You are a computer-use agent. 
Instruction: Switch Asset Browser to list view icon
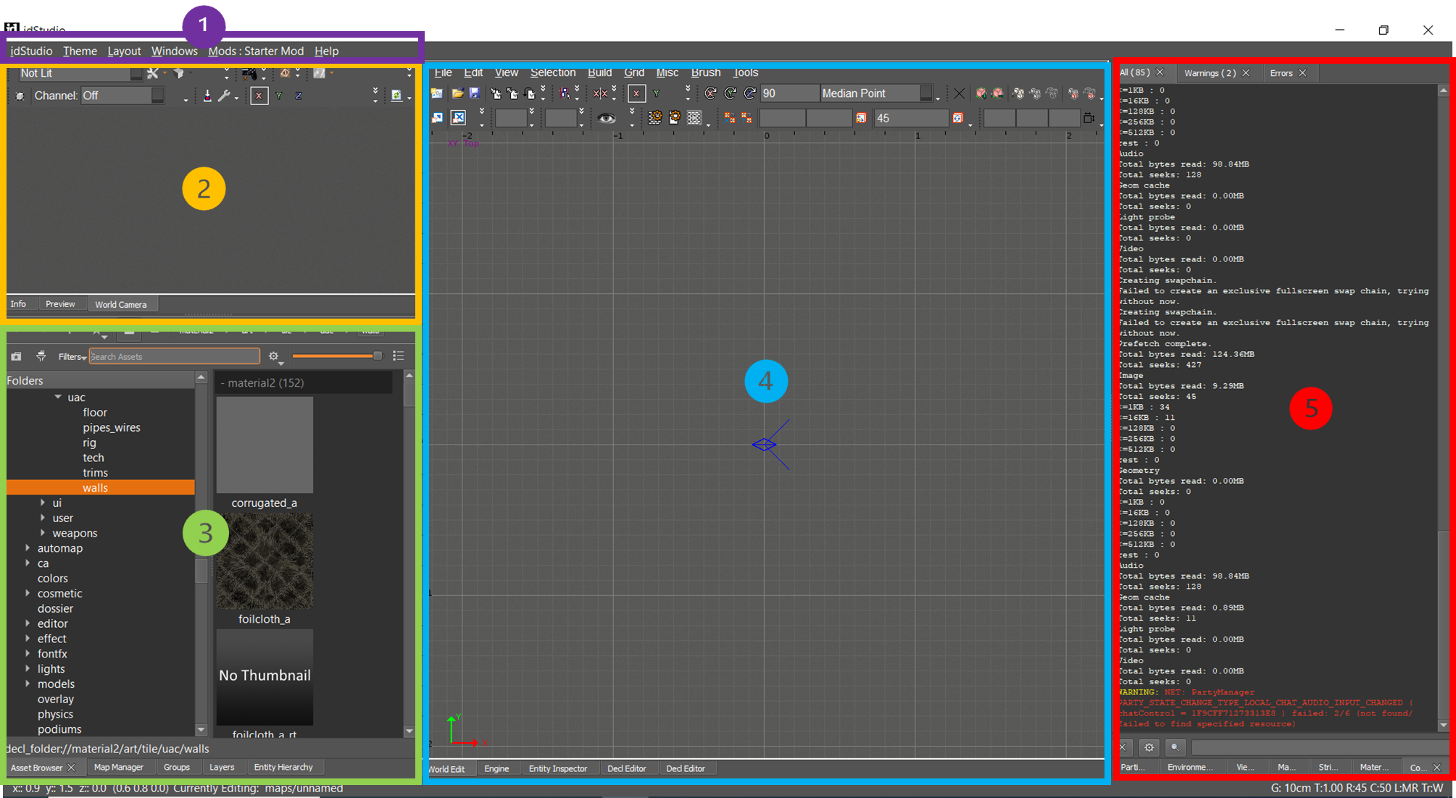click(398, 356)
